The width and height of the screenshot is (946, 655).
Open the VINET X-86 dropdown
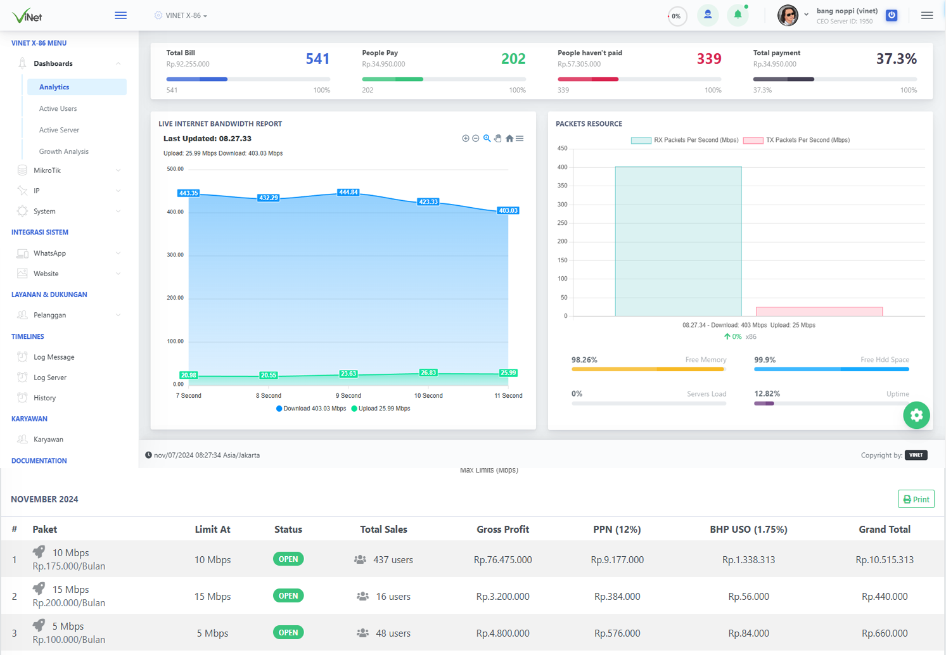[181, 15]
